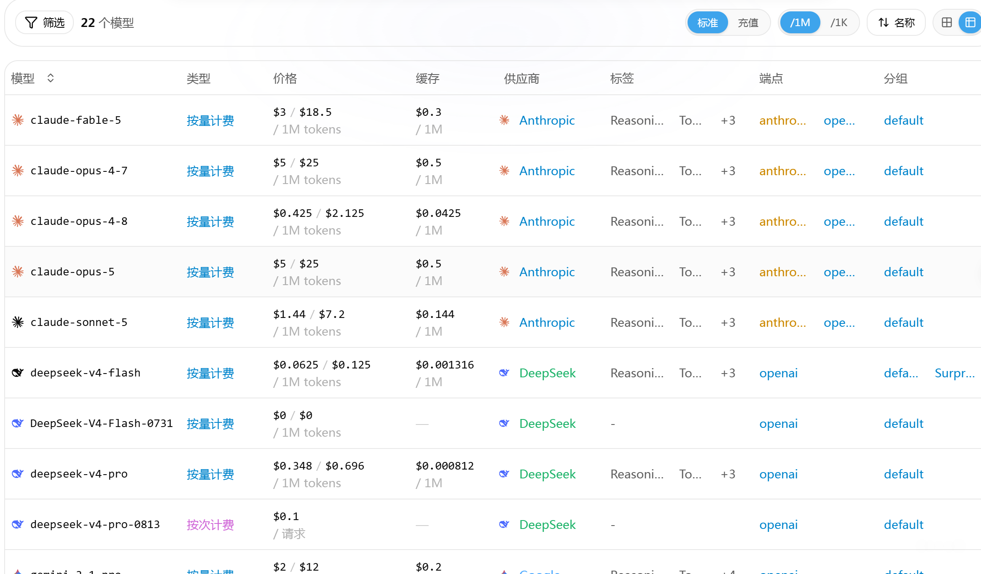
Task: Click DeepSeek provider icon in deepseek-v4-pro row
Action: (504, 474)
